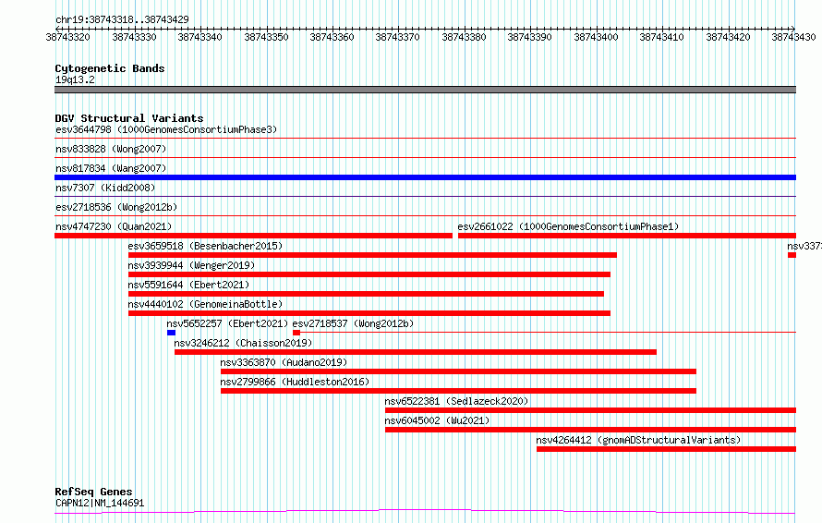The height and width of the screenshot is (523, 822).
Task: Open the esv2718537 (Wong2012b) variant
Action: coord(353,323)
